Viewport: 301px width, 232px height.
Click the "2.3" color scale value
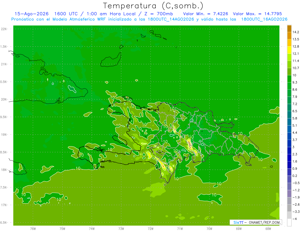click(x=295, y=154)
